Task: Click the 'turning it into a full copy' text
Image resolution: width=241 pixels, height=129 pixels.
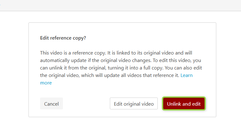Action: tap(136, 68)
